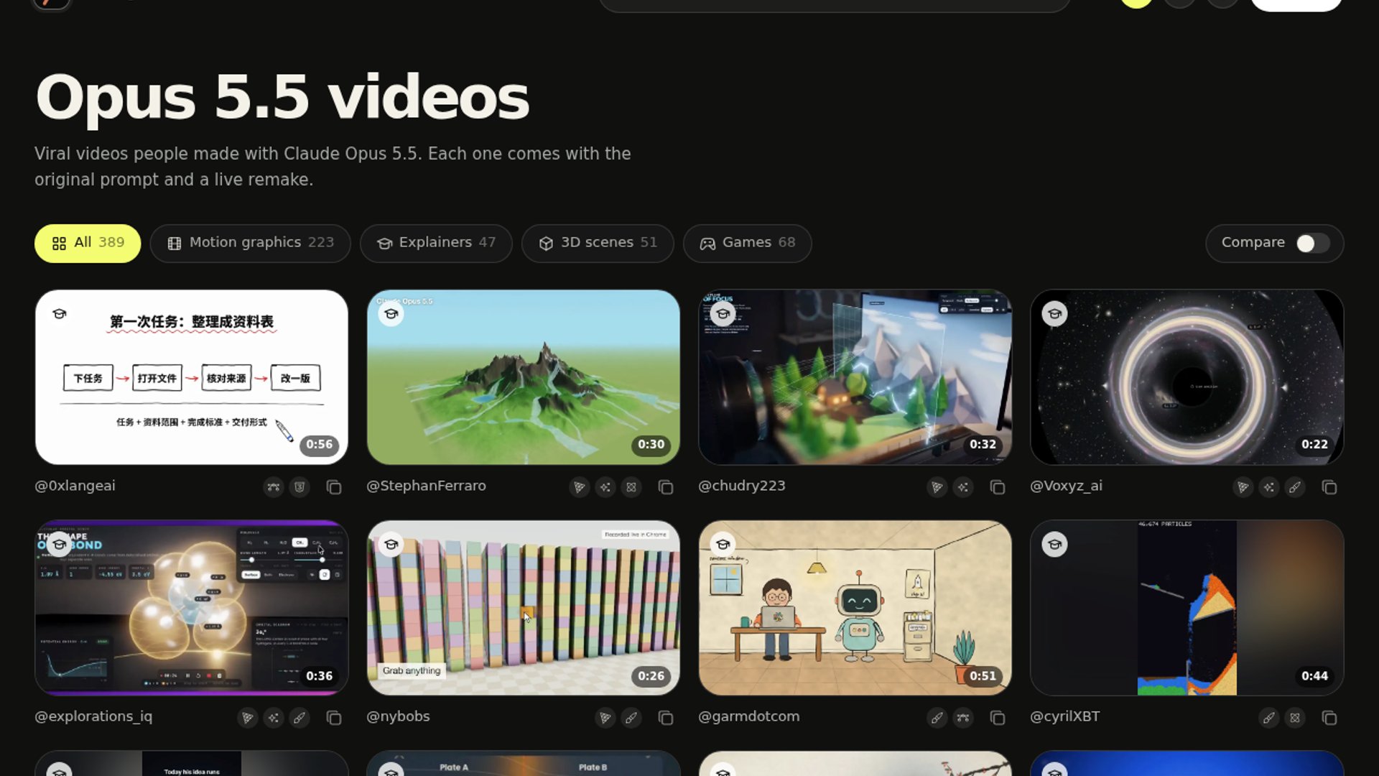Click the brush tag icon for @Voxyz_ai
The height and width of the screenshot is (776, 1379).
[1295, 487]
